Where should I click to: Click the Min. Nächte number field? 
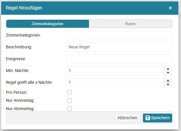tap(115, 71)
